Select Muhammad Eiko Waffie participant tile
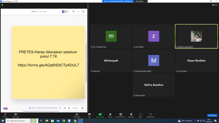Screen dimensions: 219x123 tap(154, 60)
